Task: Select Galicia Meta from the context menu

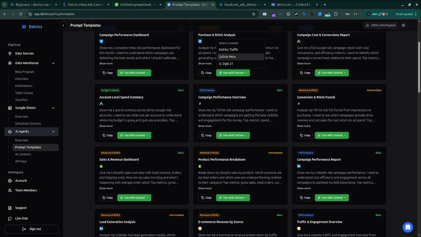Action: 227,57
